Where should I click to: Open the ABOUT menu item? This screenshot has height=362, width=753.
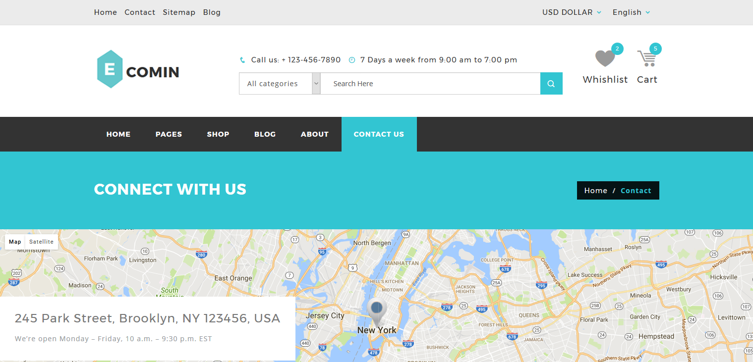[x=315, y=134]
